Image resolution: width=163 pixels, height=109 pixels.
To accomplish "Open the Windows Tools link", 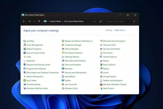I will 71,88.
